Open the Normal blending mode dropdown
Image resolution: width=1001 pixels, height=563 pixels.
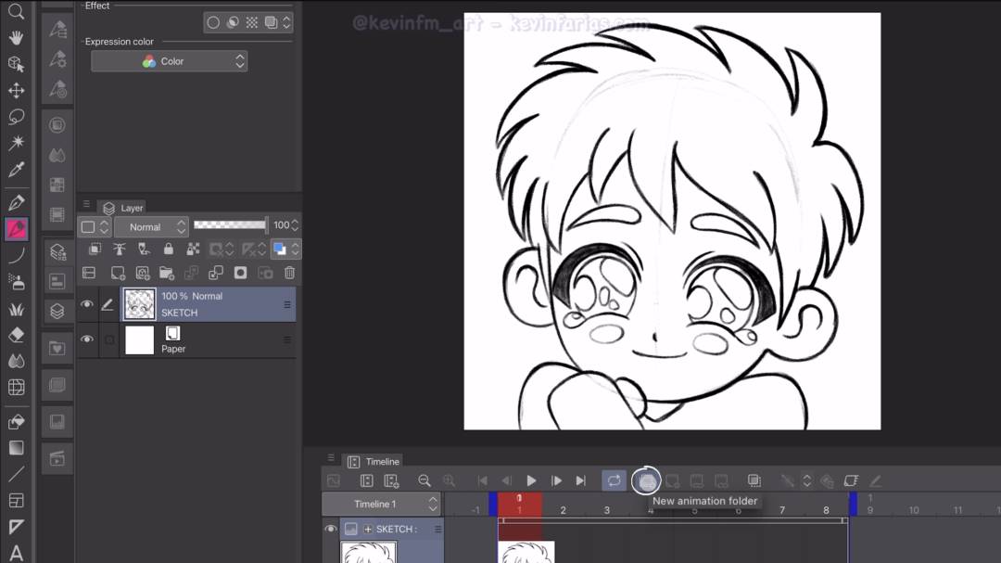(x=151, y=226)
